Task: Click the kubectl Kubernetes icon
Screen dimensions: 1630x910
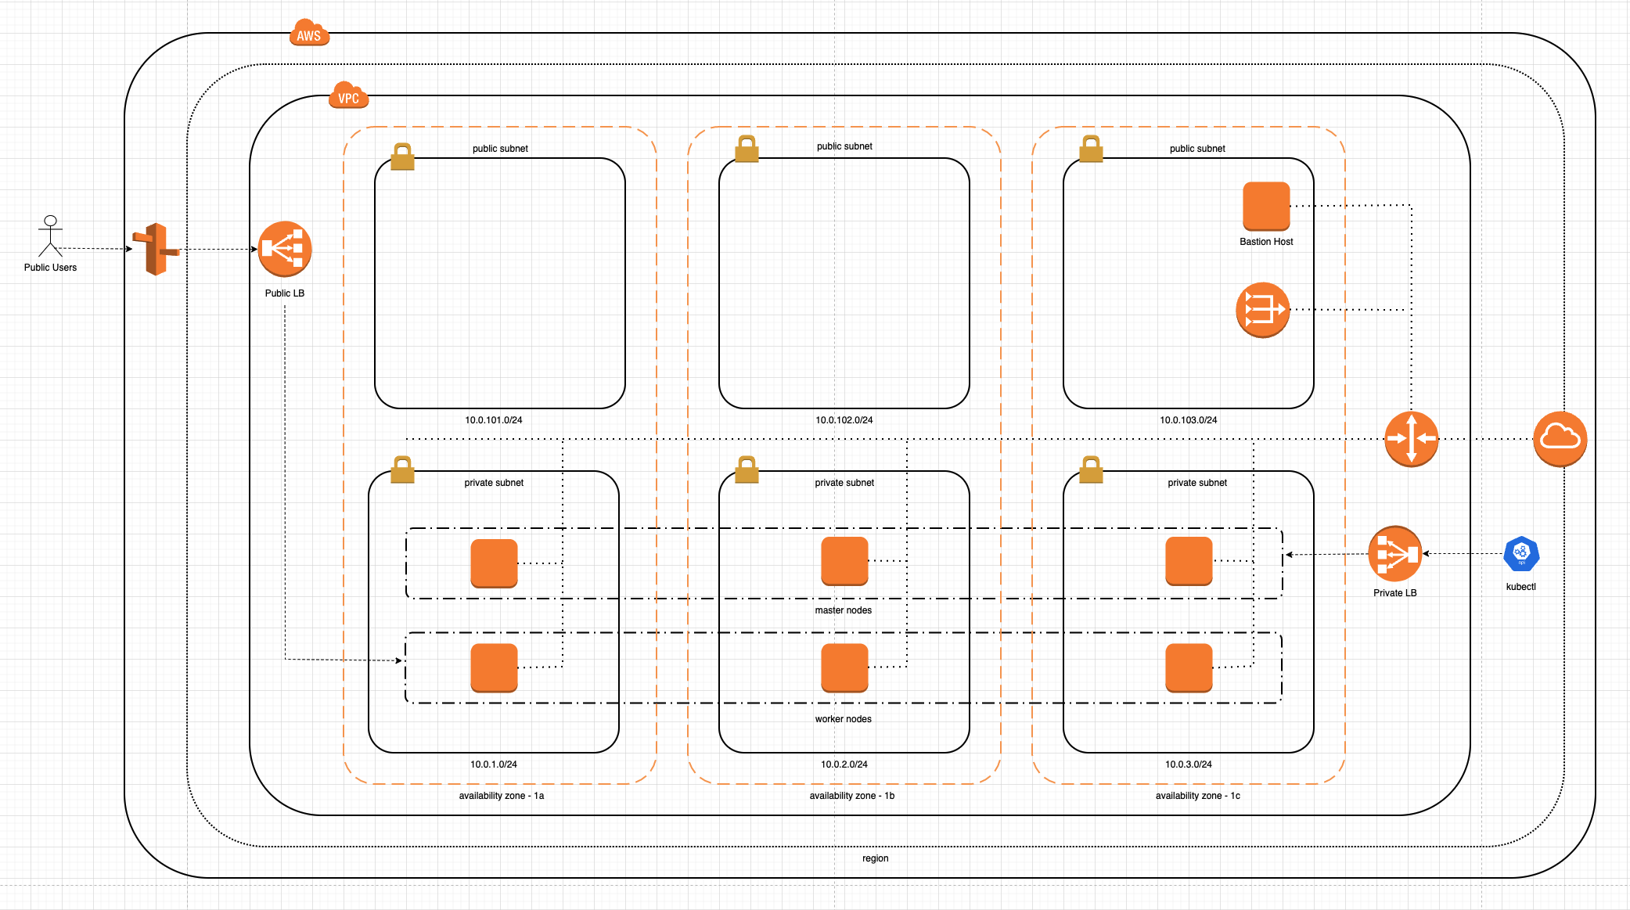Action: (x=1520, y=554)
